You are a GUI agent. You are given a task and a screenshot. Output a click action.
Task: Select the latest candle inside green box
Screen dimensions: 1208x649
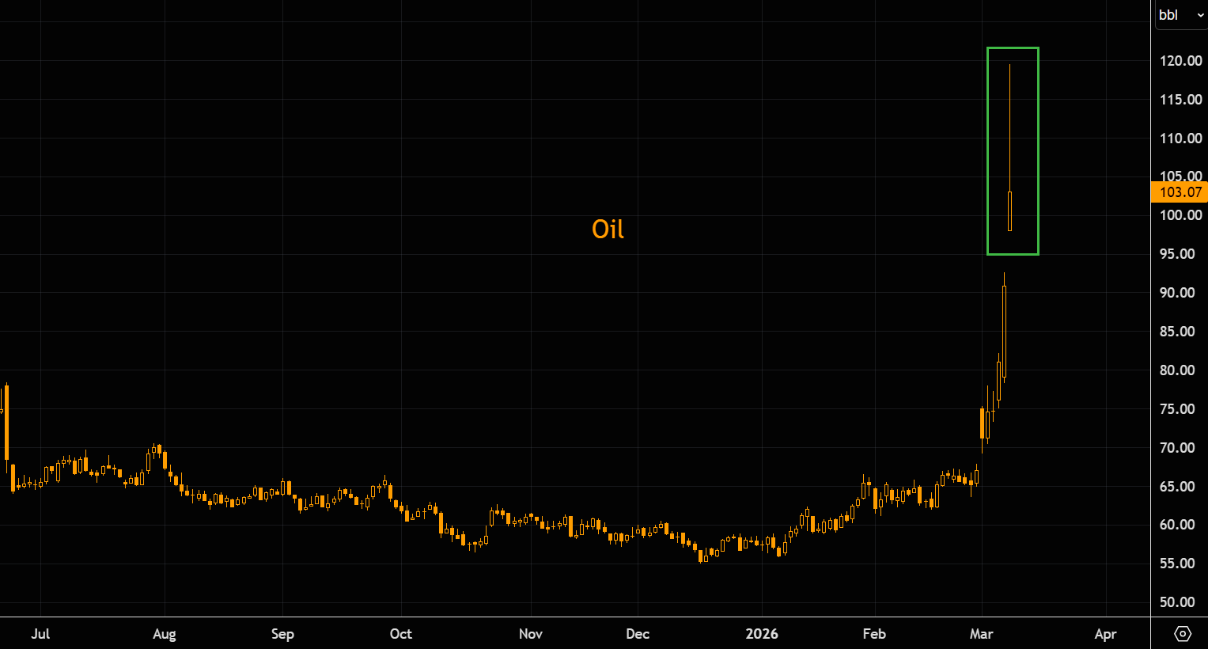1009,211
